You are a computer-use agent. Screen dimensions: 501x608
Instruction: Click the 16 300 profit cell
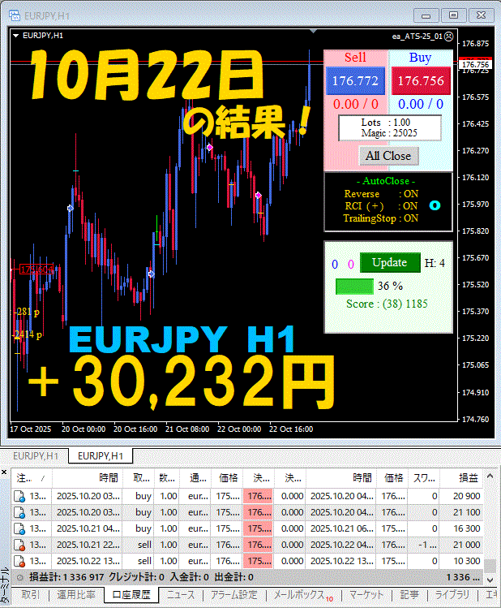coord(461,528)
